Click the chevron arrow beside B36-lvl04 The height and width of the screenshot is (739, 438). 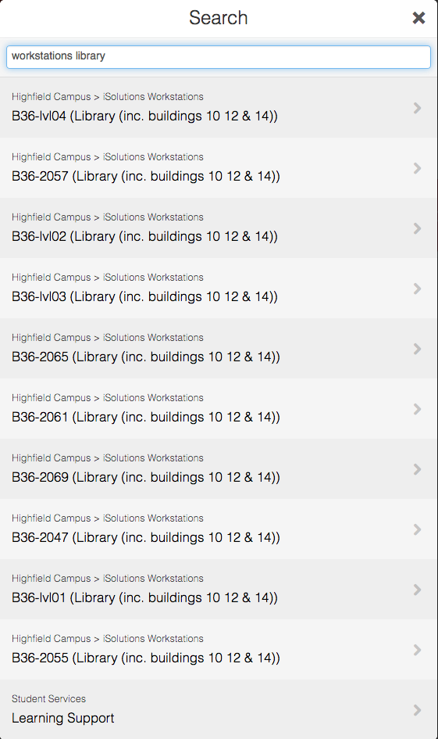(x=417, y=108)
